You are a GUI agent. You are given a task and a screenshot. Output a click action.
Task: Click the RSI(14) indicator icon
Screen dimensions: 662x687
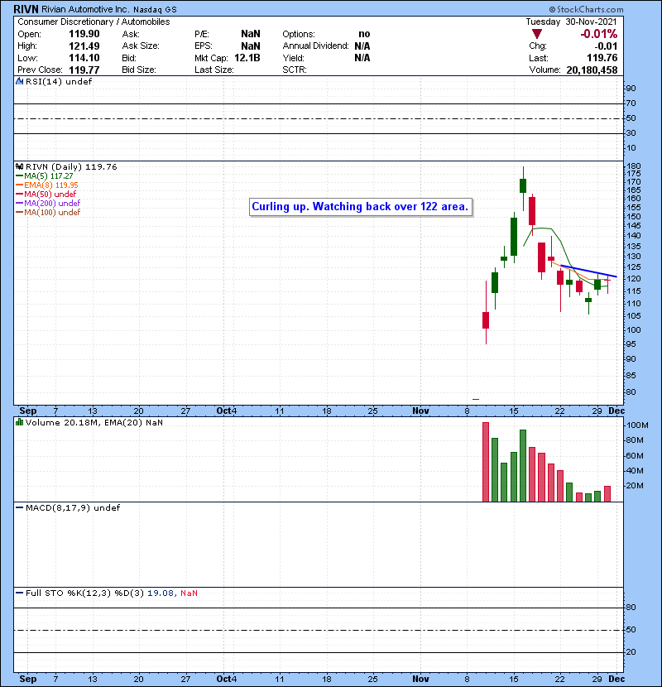point(19,81)
